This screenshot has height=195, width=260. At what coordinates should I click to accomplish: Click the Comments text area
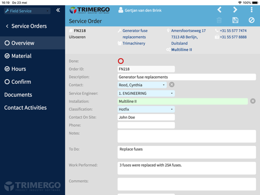[187, 184]
